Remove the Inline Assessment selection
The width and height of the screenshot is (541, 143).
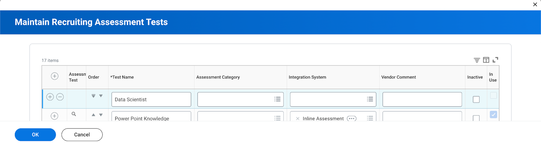coord(298,119)
